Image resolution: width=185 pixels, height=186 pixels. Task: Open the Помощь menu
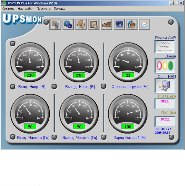point(59,9)
